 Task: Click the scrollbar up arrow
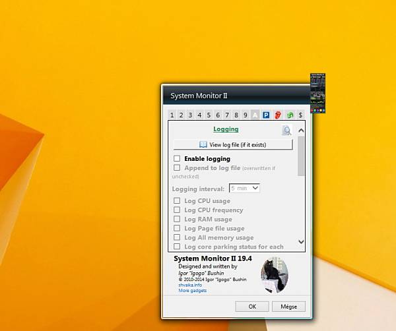click(x=301, y=131)
